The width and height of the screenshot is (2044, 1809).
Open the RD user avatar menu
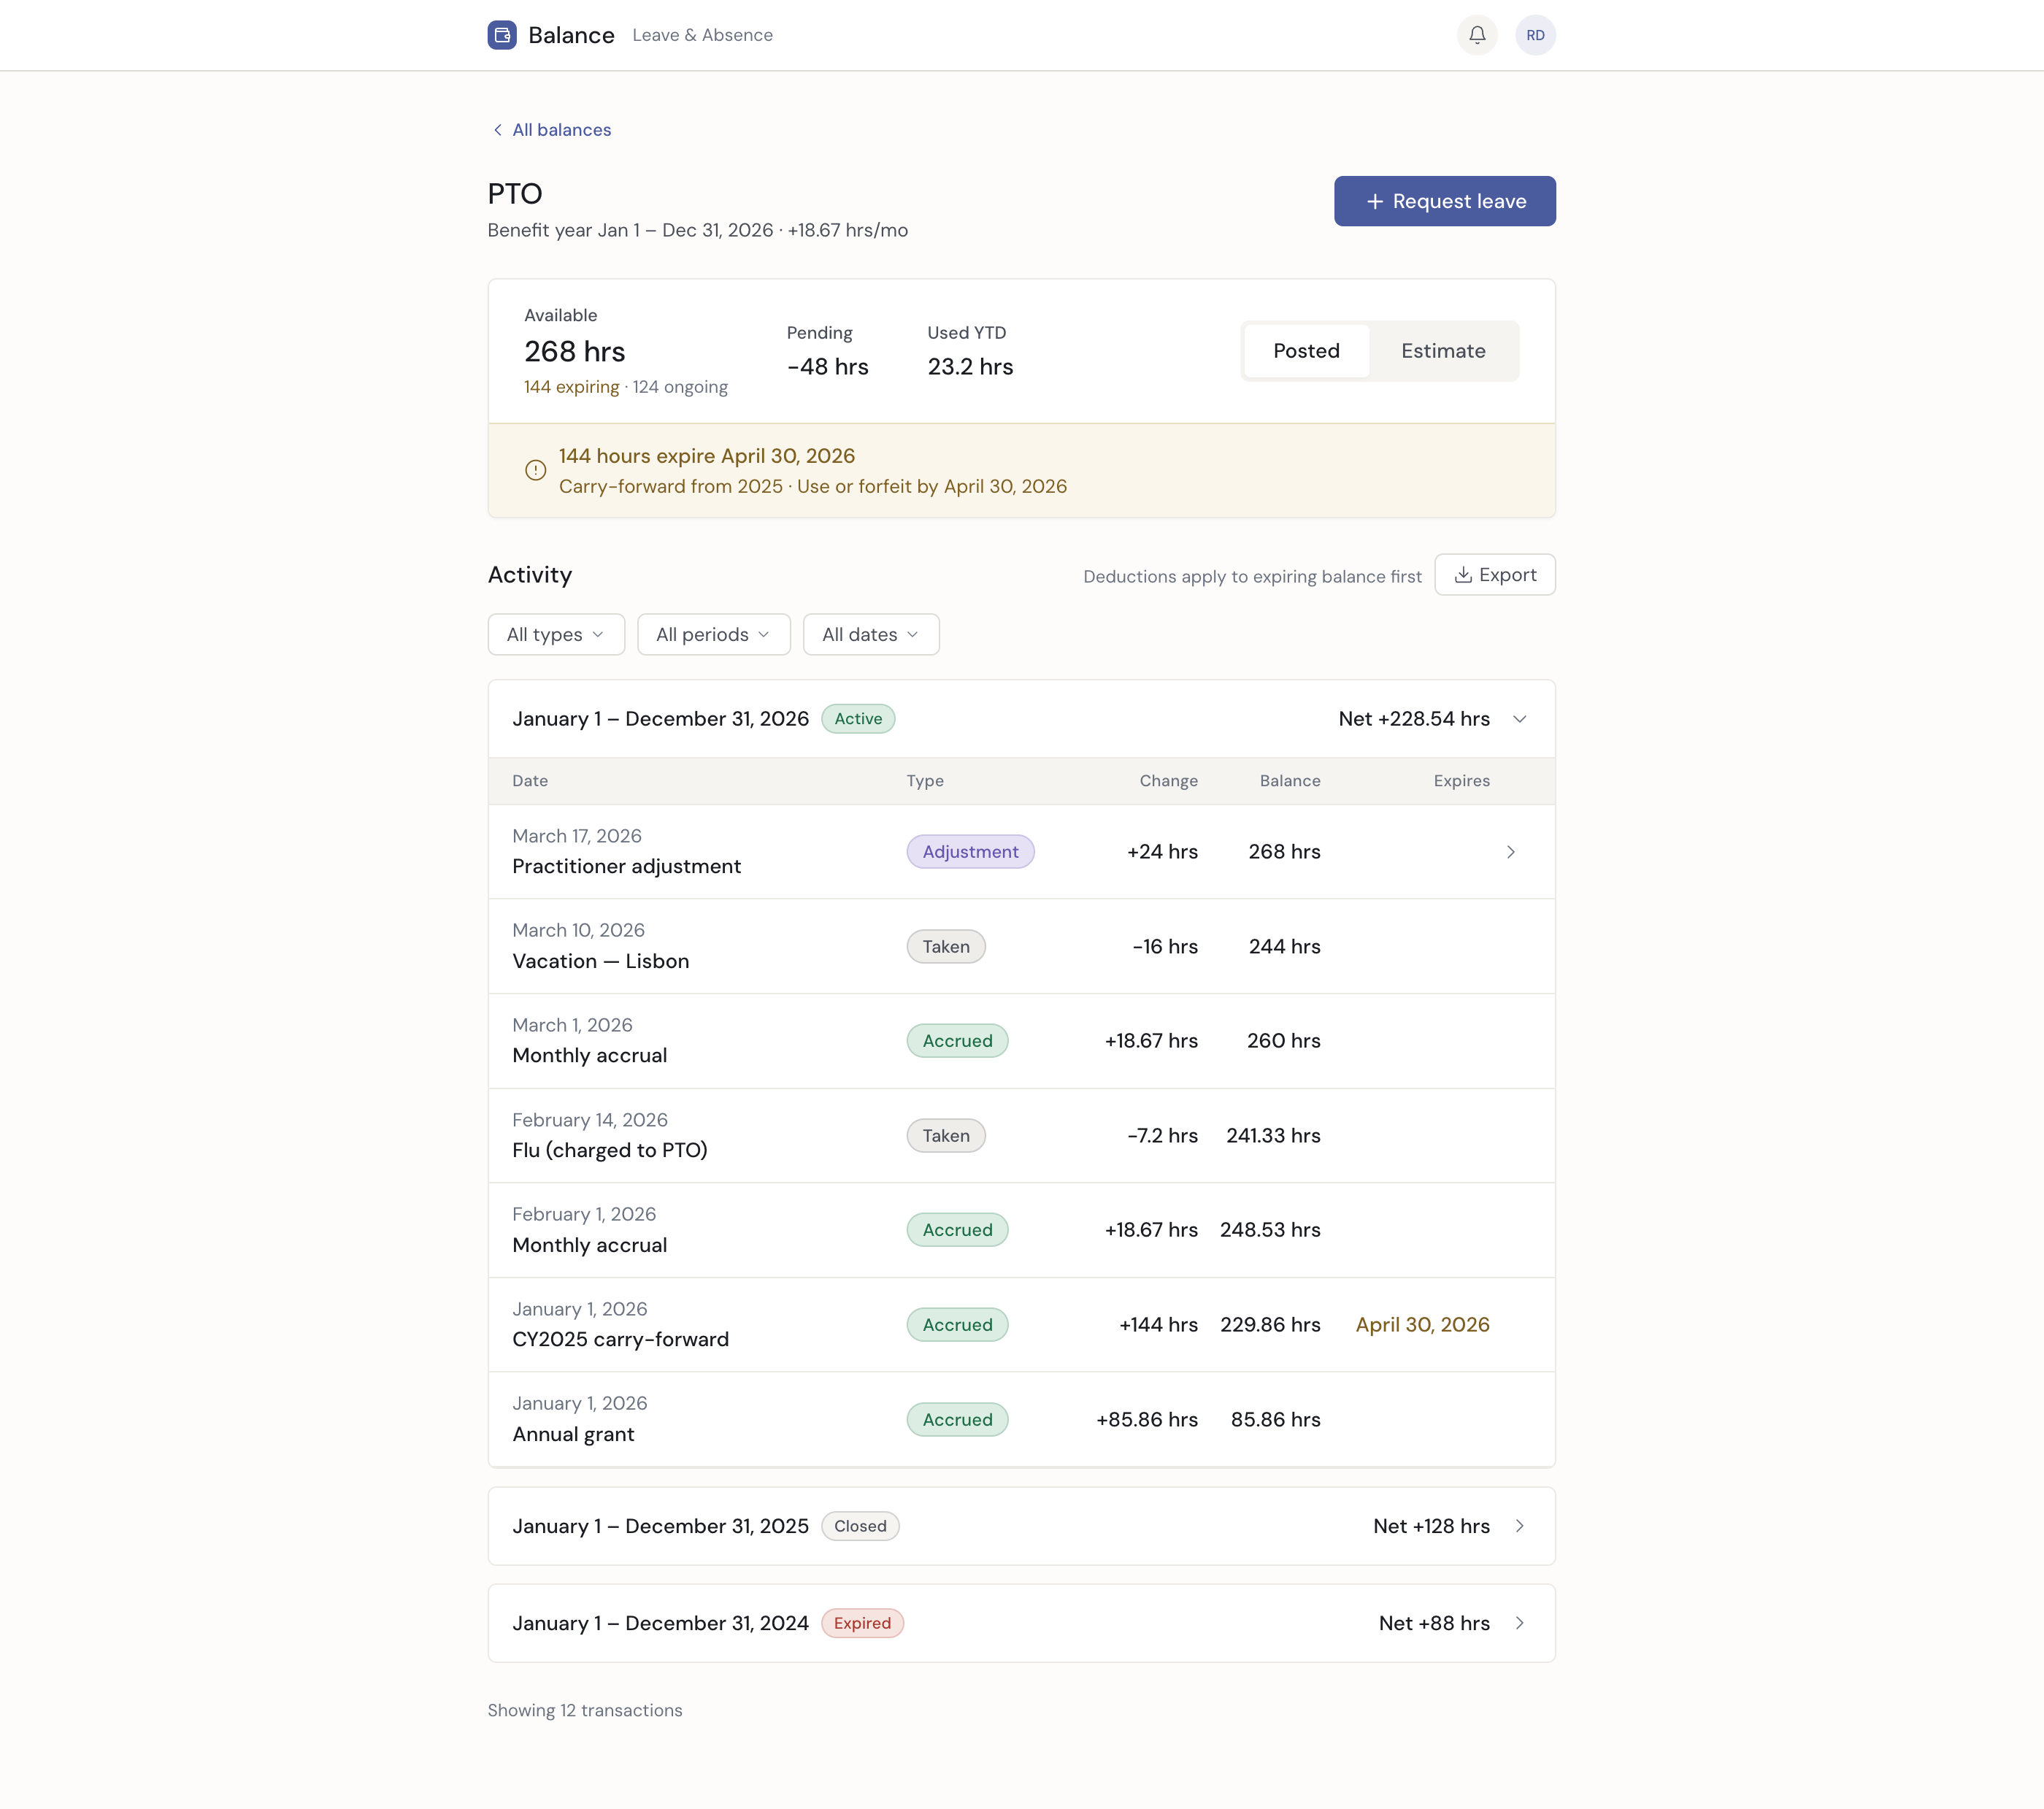1536,35
